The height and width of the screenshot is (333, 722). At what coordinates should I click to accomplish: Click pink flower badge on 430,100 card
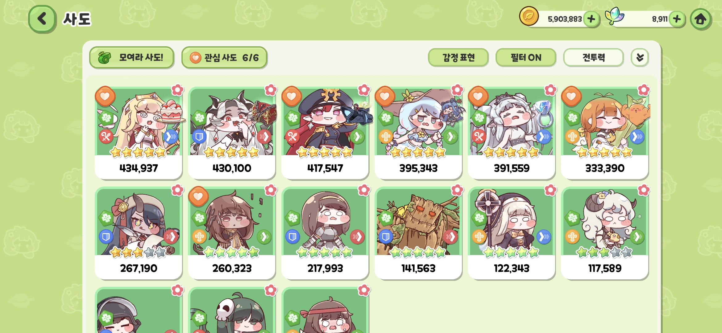(271, 90)
